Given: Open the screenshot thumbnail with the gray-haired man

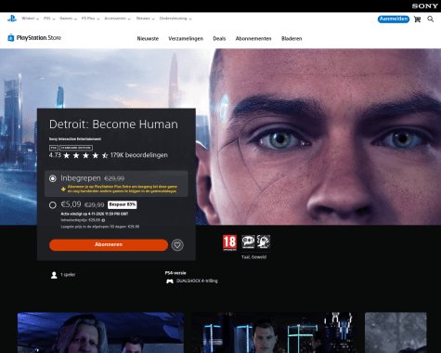Looking at the screenshot, I should [x=100, y=333].
